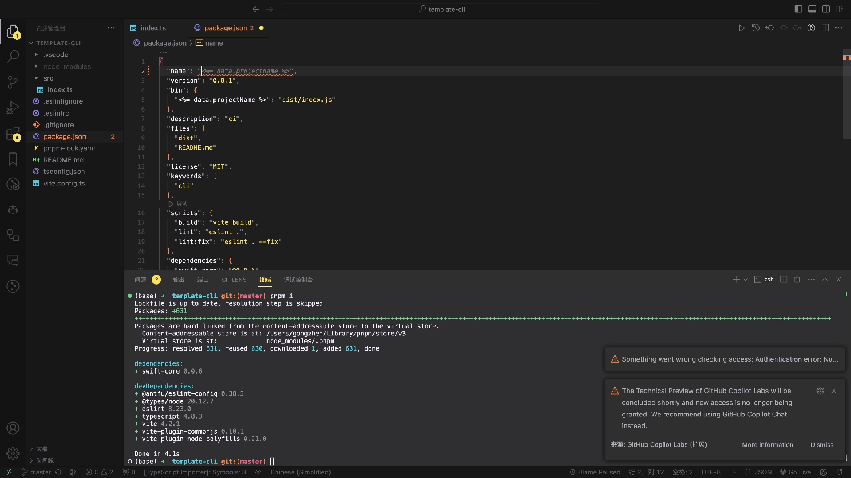851x478 pixels.
Task: Open the Manage gear icon in activity bar
Action: (13, 453)
